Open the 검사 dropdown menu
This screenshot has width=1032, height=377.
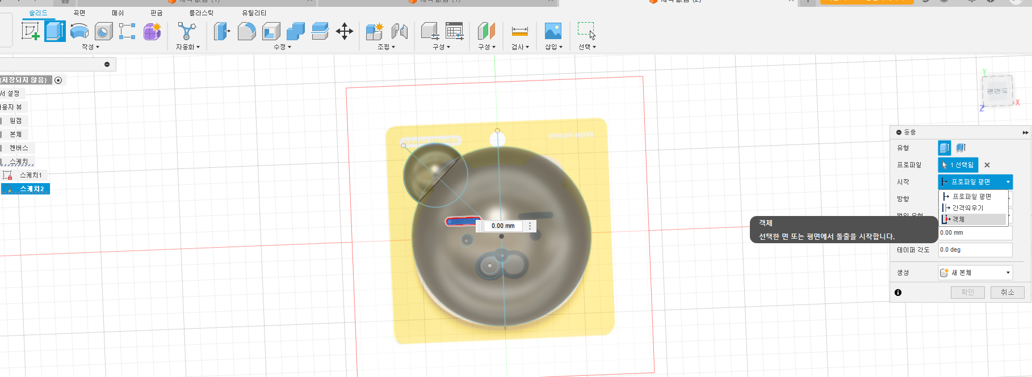pos(520,47)
